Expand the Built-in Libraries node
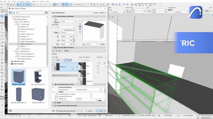This screenshot has height=119, width=213. point(10,64)
